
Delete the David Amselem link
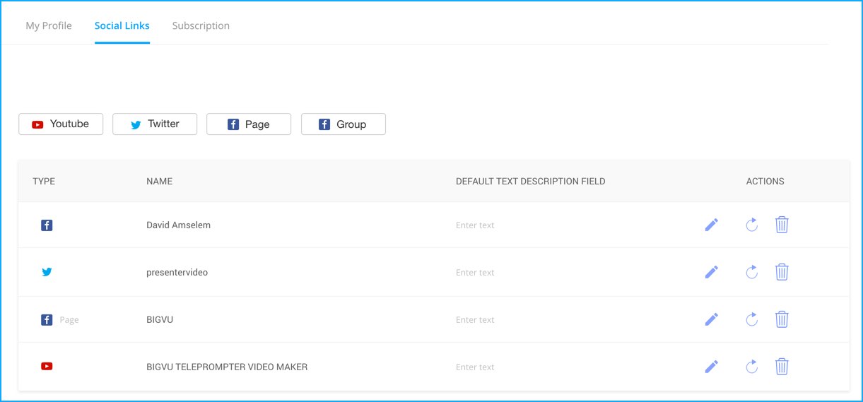tap(782, 225)
